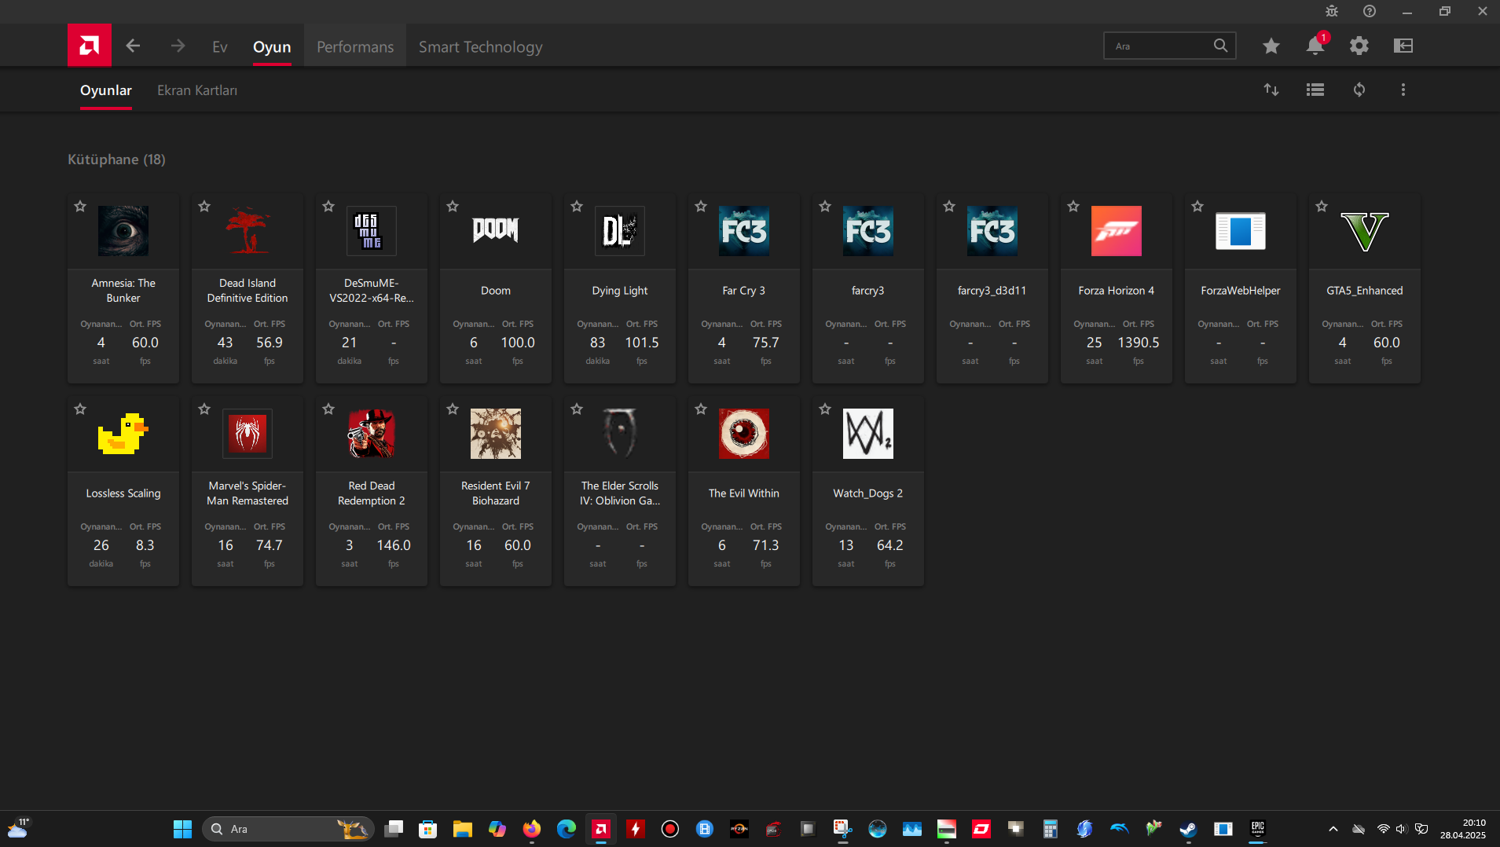This screenshot has height=847, width=1500.
Task: Select the Oyunlar sub-tab
Action: 106,90
